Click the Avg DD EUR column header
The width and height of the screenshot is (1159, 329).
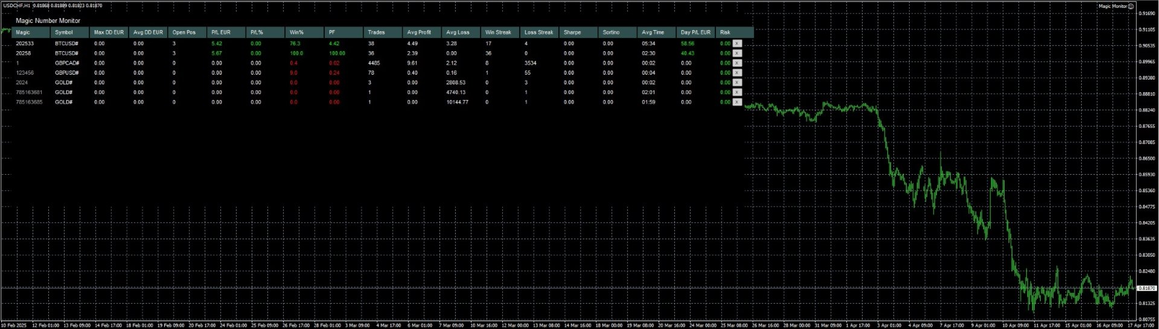coord(148,33)
